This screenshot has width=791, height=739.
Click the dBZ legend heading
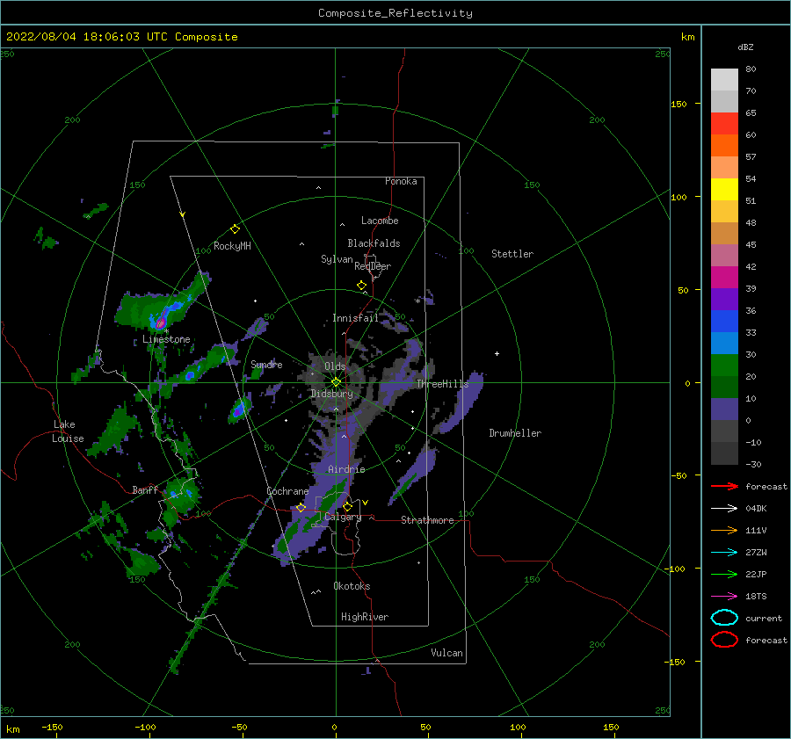point(745,47)
